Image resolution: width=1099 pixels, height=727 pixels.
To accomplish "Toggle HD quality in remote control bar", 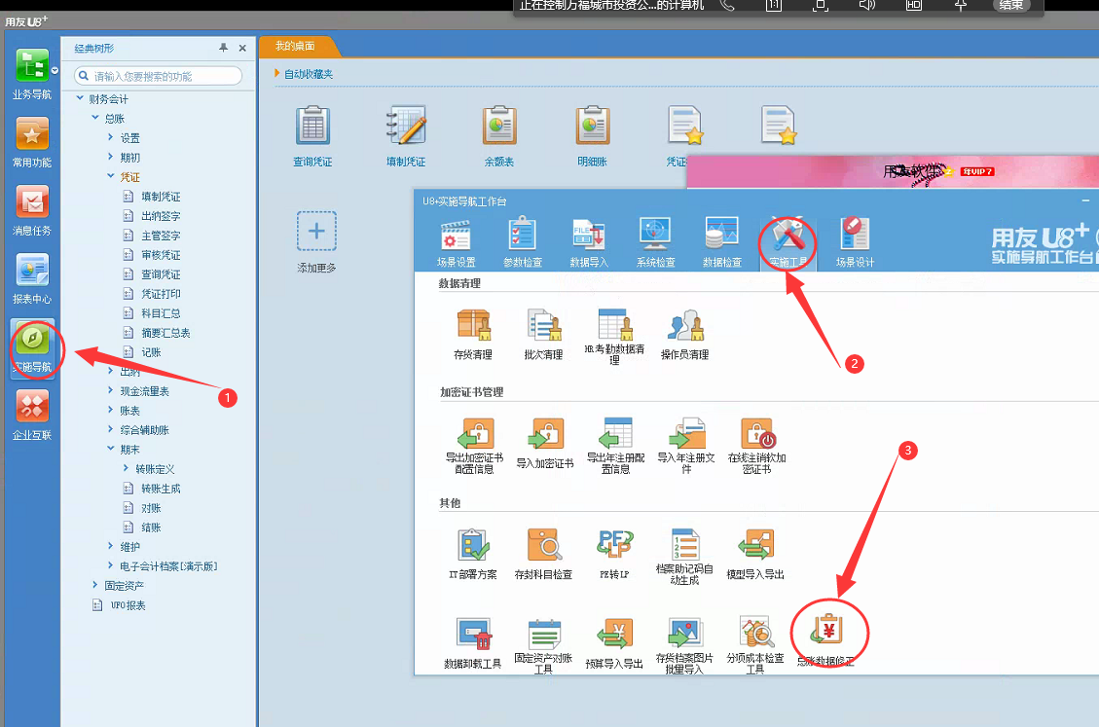I will pos(914,5).
